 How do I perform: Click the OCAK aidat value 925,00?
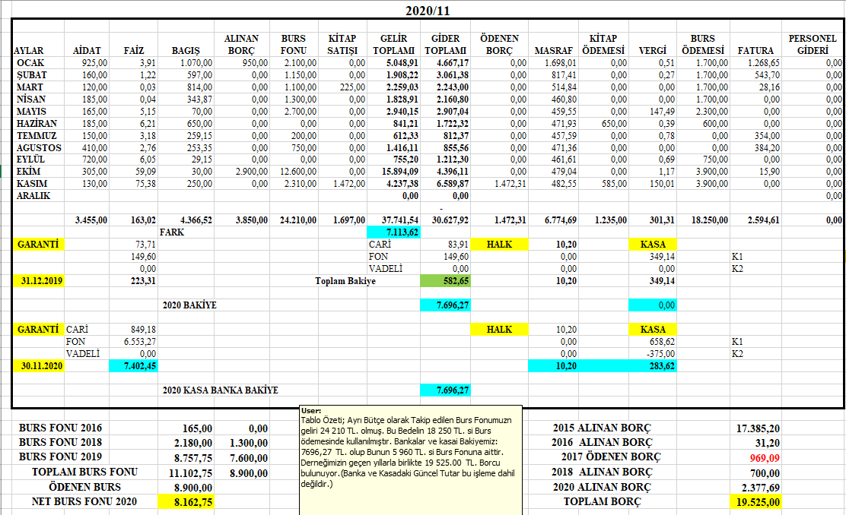click(x=94, y=63)
